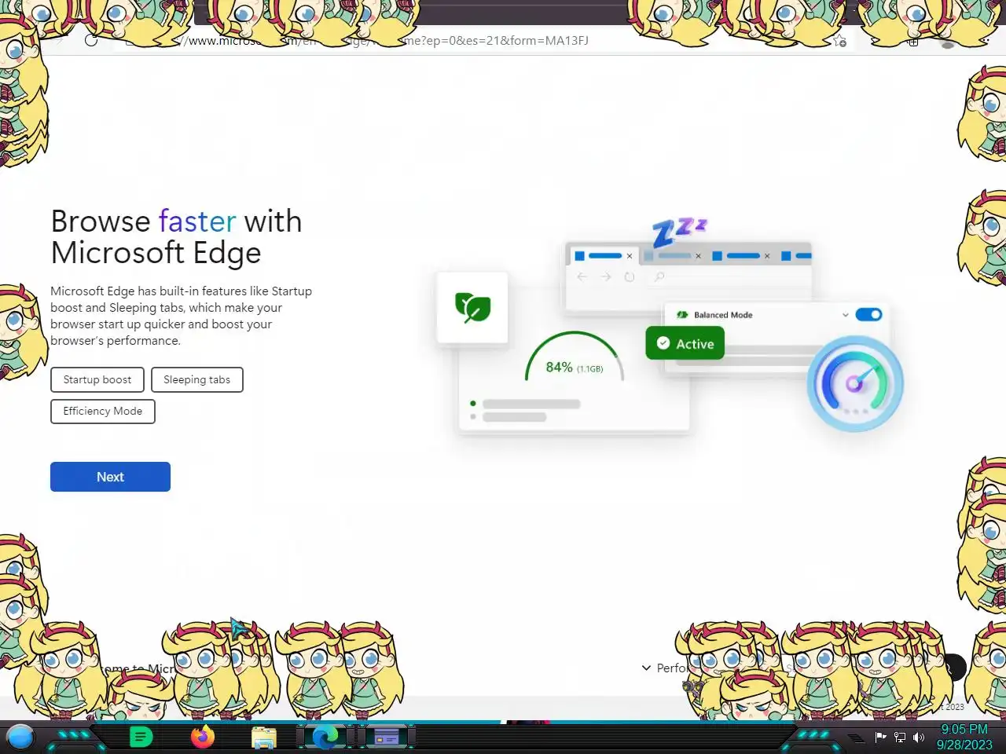Click the sleeping Zzz icon

[679, 231]
